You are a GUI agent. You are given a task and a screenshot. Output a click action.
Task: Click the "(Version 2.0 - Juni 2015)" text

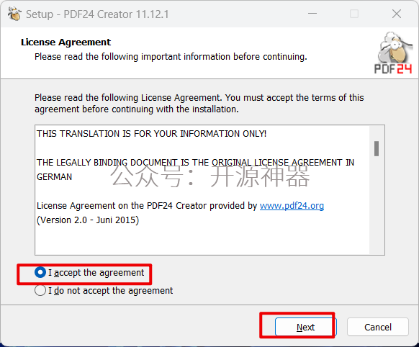coord(88,220)
